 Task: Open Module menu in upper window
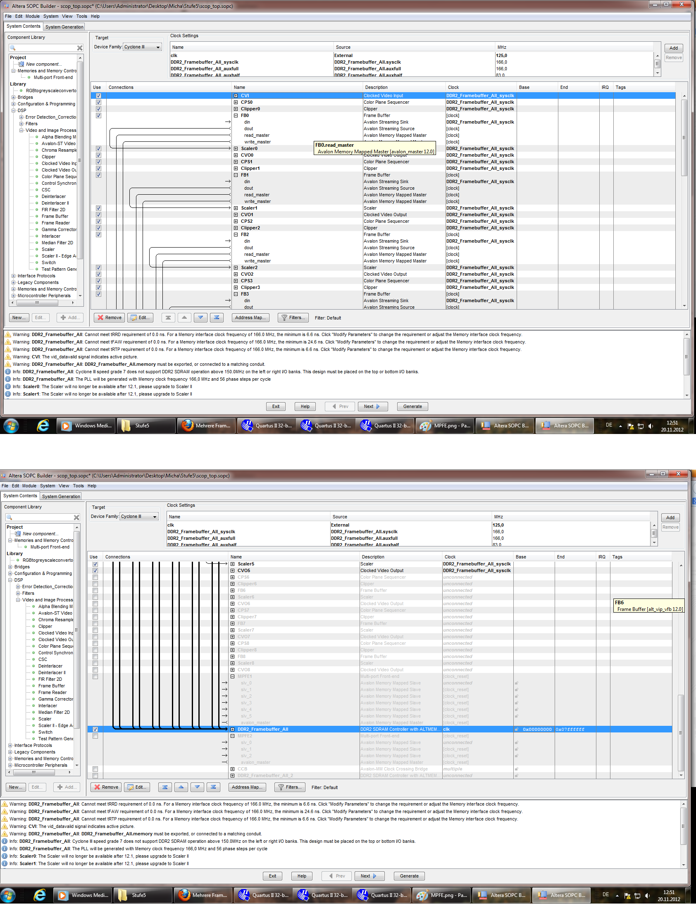click(x=33, y=17)
